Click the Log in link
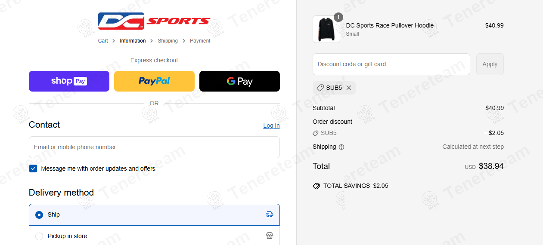Screen dimensions: 543x245 [271, 126]
